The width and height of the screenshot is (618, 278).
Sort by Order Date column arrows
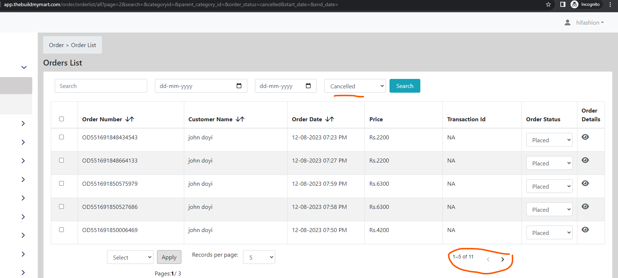330,119
